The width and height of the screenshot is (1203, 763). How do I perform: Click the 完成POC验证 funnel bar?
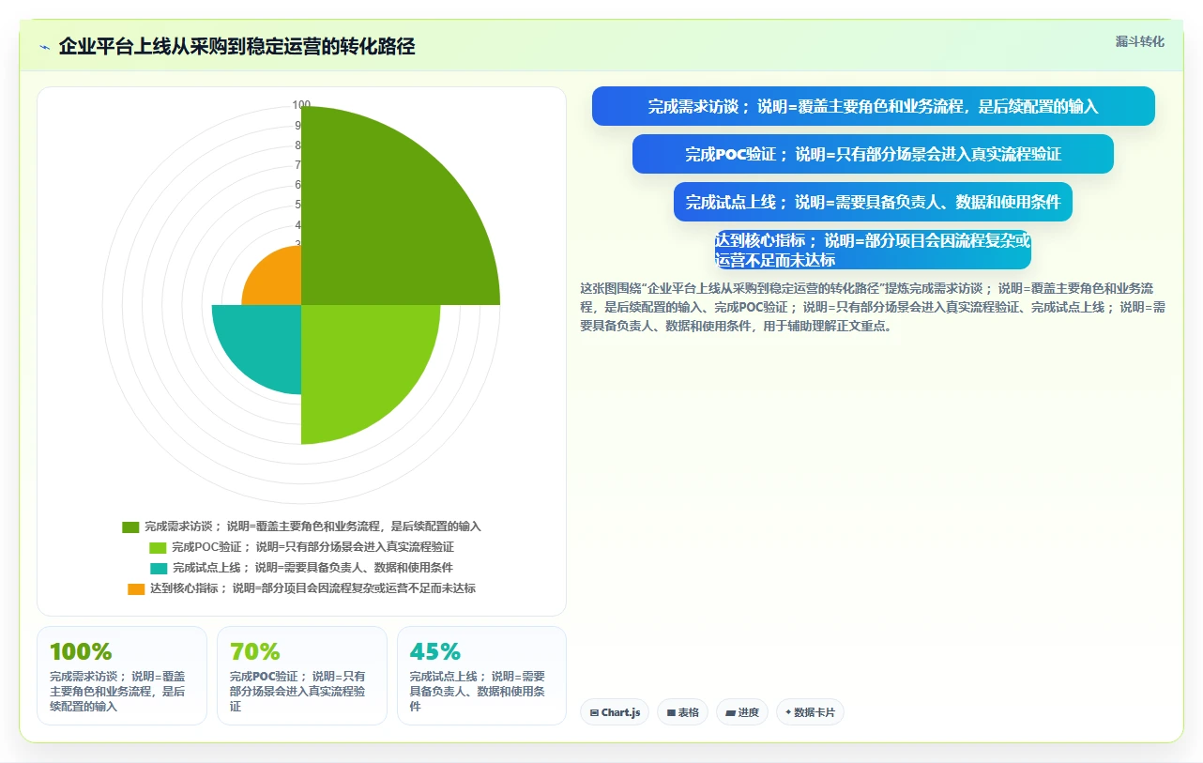[x=873, y=154]
